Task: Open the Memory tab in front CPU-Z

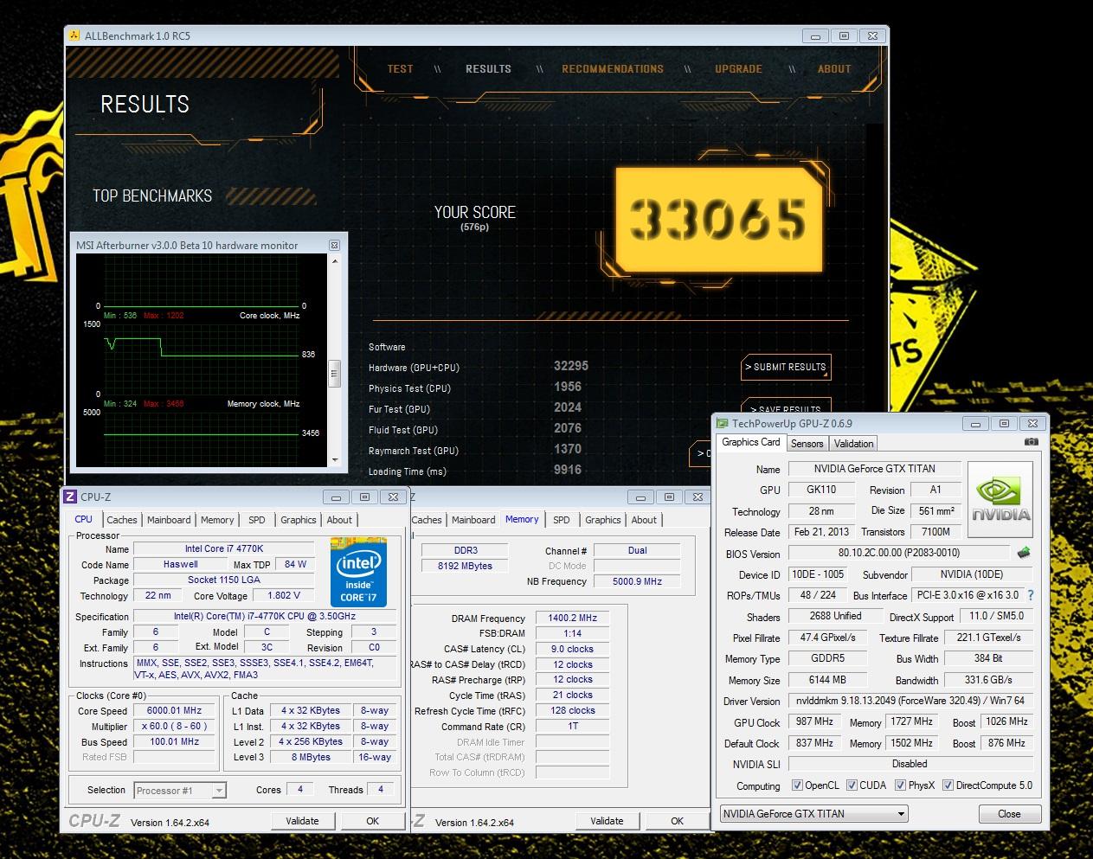Action: pyautogui.click(x=217, y=520)
